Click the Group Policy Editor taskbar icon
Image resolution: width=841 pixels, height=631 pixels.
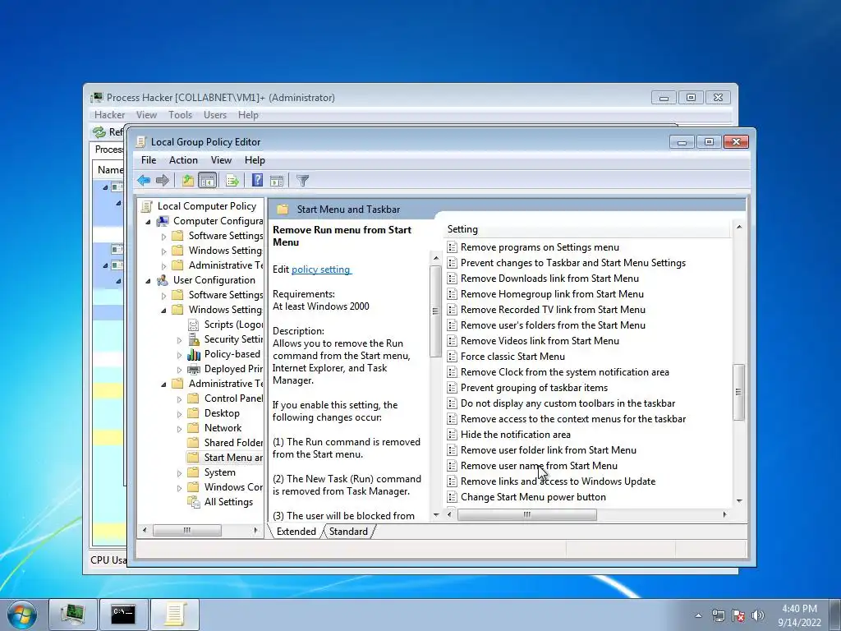pyautogui.click(x=175, y=615)
